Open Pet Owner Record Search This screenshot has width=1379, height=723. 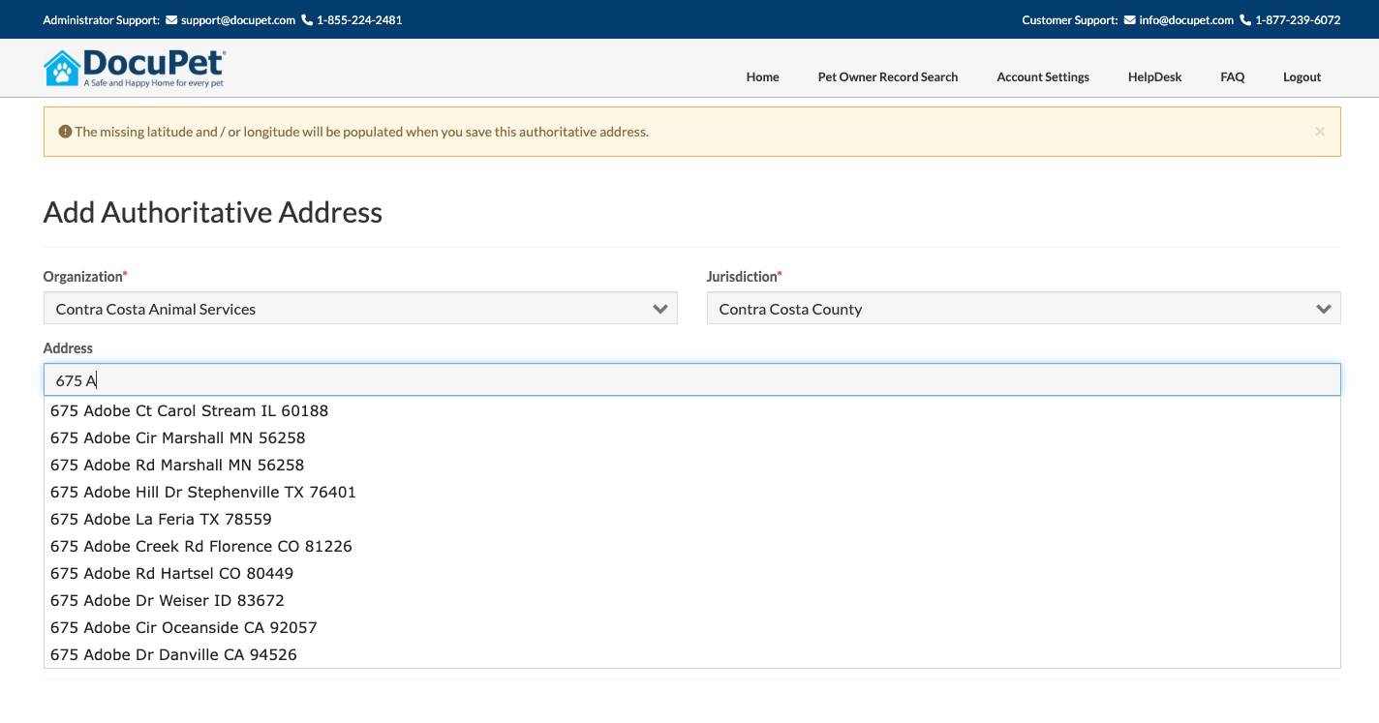pyautogui.click(x=888, y=77)
